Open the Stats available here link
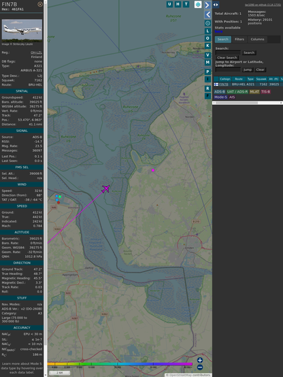 (x=218, y=31)
